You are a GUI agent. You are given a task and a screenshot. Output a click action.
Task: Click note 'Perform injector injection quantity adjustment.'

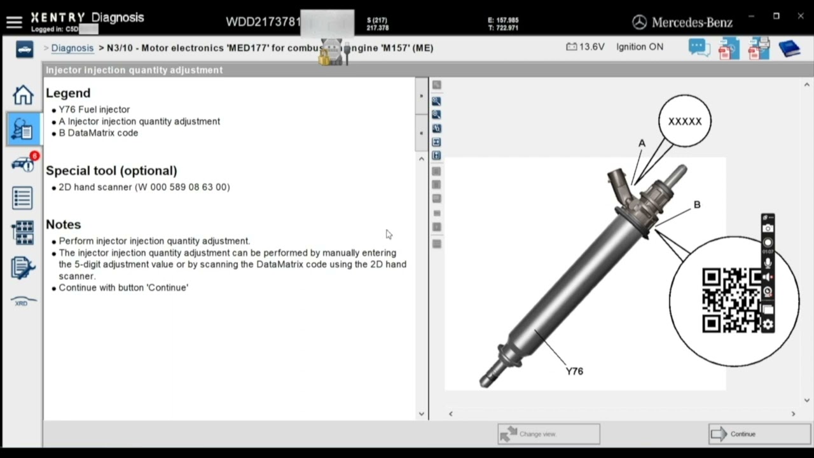coord(155,241)
